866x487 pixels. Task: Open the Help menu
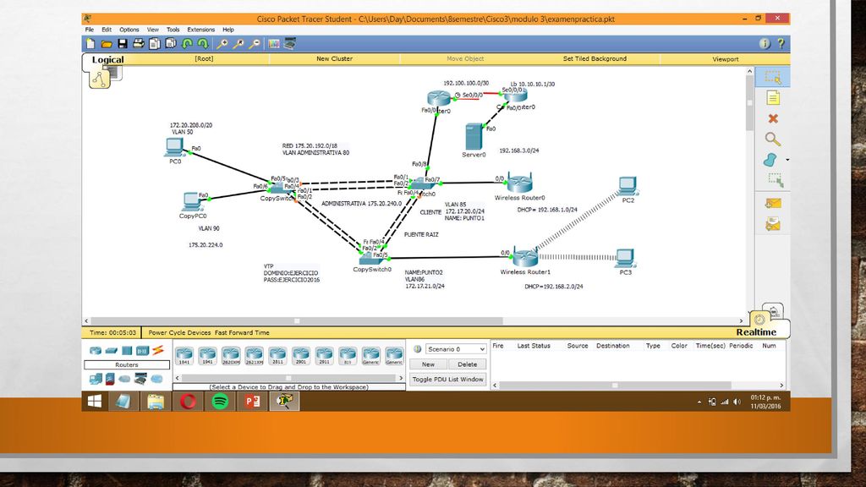pyautogui.click(x=228, y=30)
